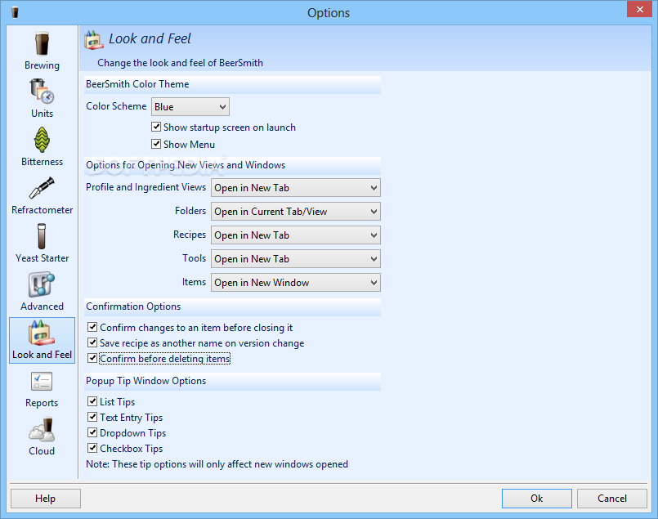Confirm settings with the Ok button
Image resolution: width=658 pixels, height=519 pixels.
point(537,498)
